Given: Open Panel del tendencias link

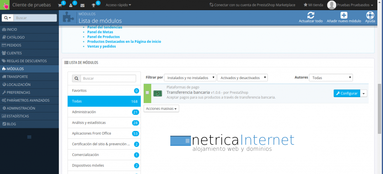Looking at the screenshot, I should coord(105,27).
